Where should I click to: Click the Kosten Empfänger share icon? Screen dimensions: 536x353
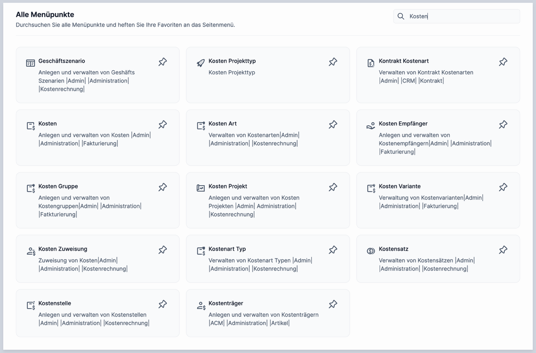click(x=370, y=125)
